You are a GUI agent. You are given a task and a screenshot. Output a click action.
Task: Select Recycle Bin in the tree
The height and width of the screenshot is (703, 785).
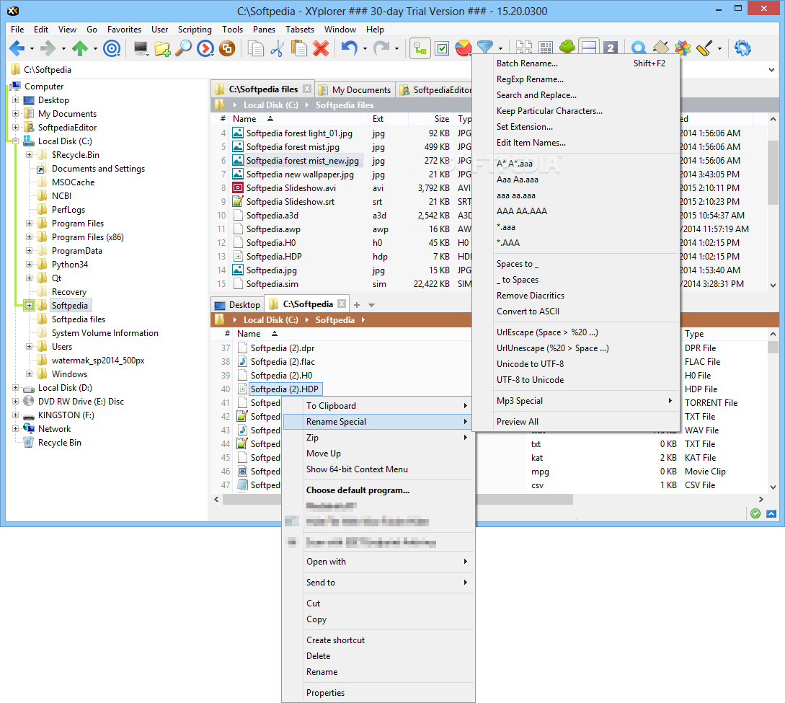coord(60,443)
